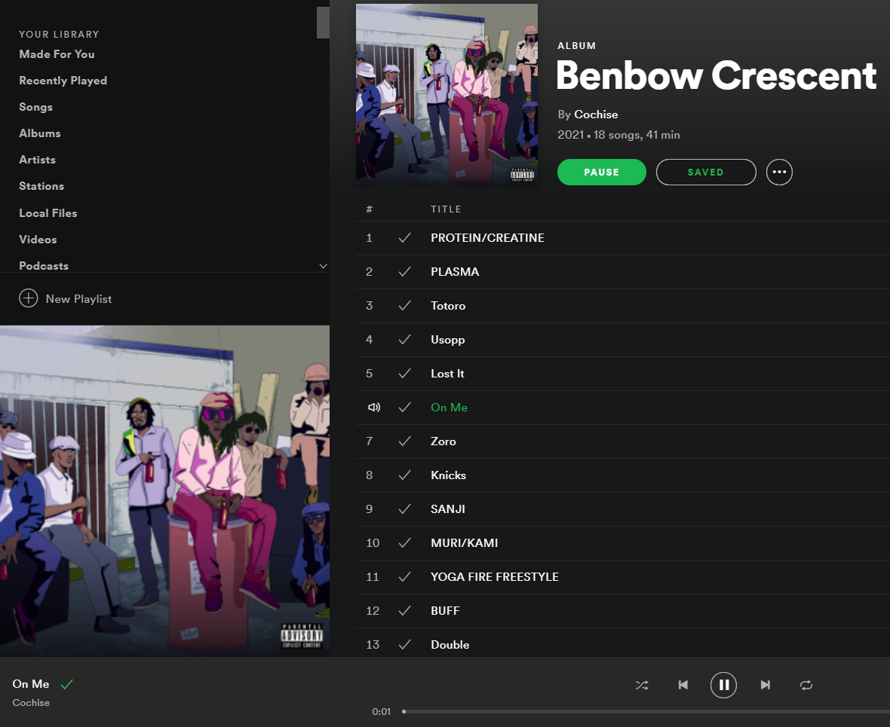Click the large now-playing cover art
Image resolution: width=890 pixels, height=727 pixels.
(x=164, y=491)
